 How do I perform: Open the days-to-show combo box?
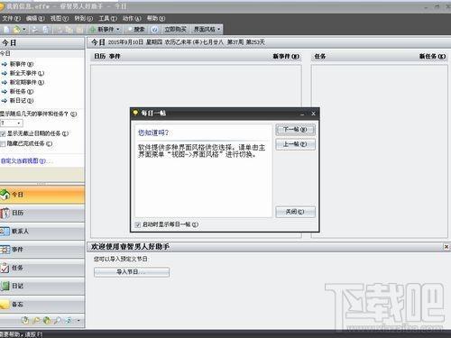click(x=11, y=123)
